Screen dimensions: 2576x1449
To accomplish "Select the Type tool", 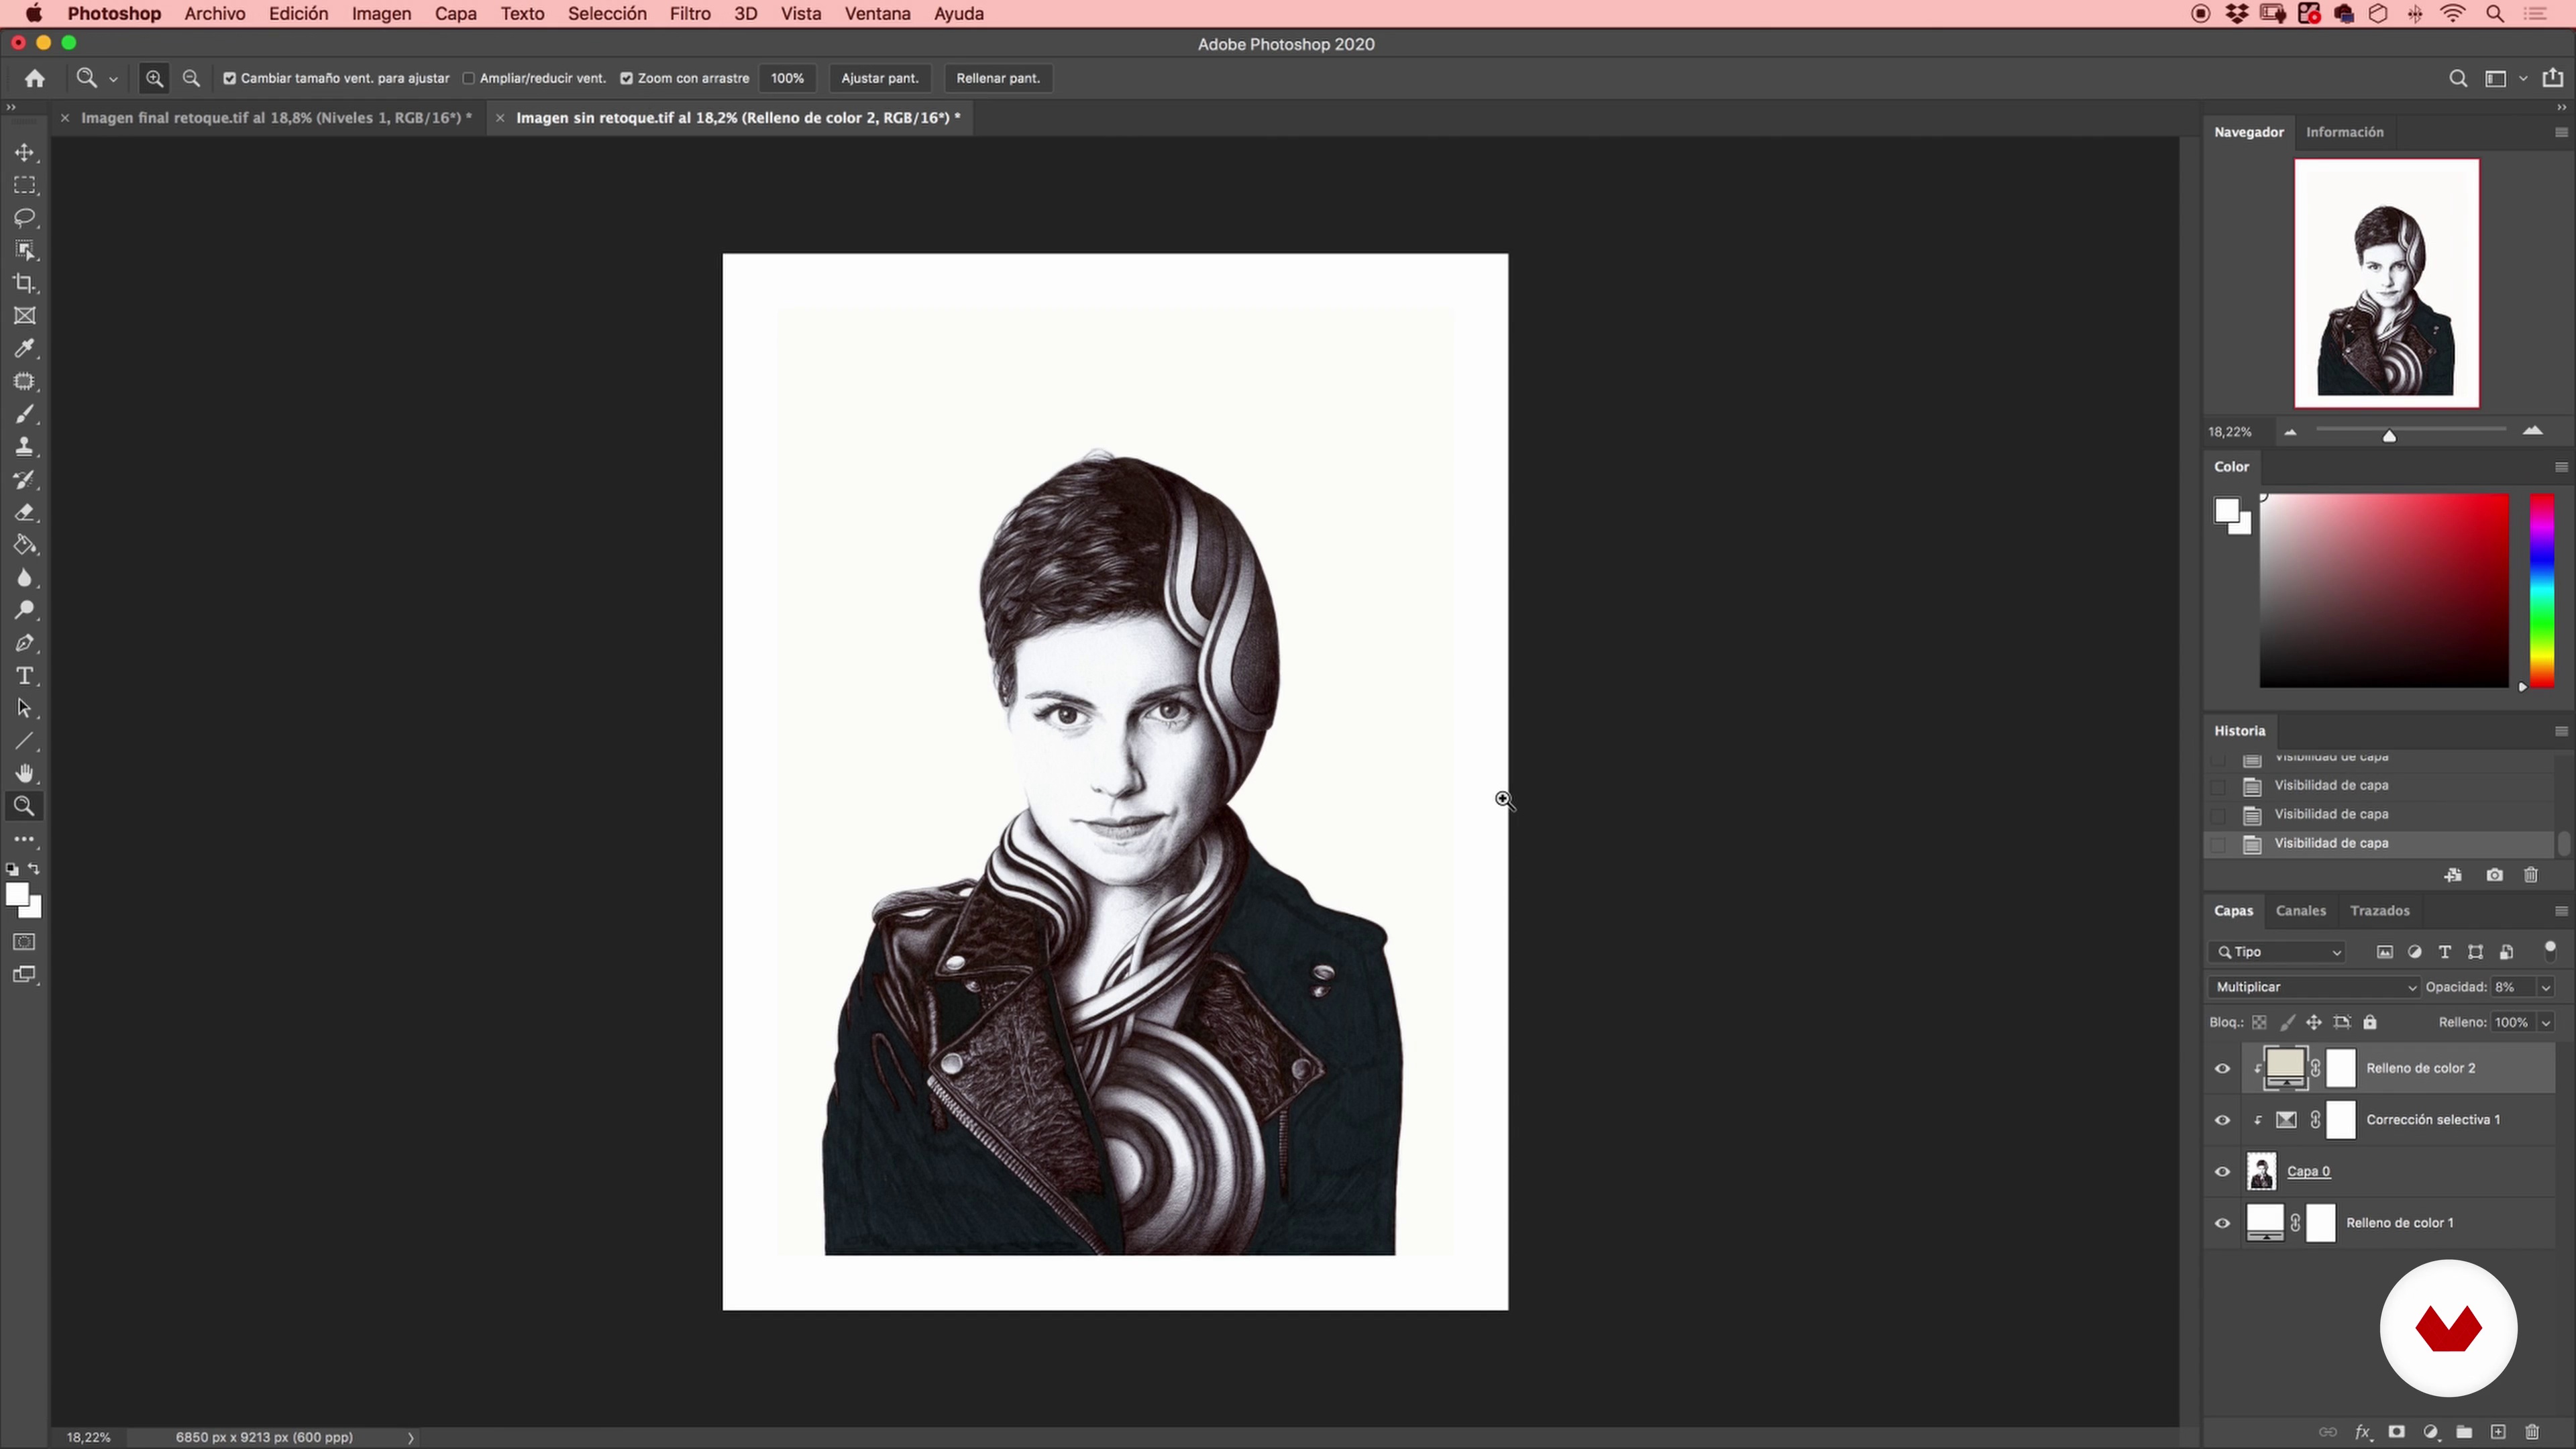I will point(24,676).
